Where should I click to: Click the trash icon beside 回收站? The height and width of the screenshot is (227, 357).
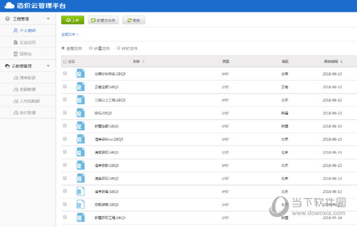pos(15,54)
